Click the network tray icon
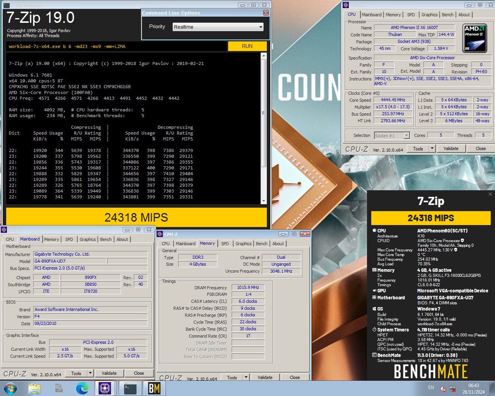495x396 pixels. click(x=452, y=389)
